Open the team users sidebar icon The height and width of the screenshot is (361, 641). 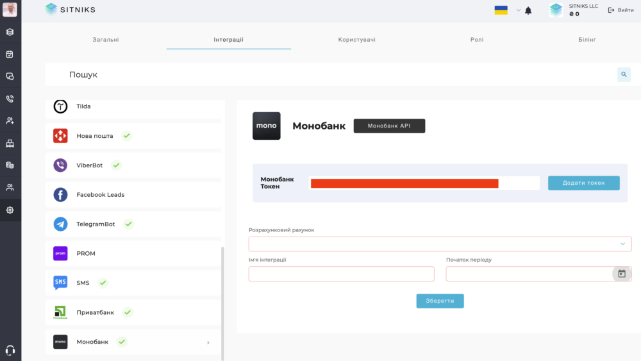pyautogui.click(x=10, y=187)
